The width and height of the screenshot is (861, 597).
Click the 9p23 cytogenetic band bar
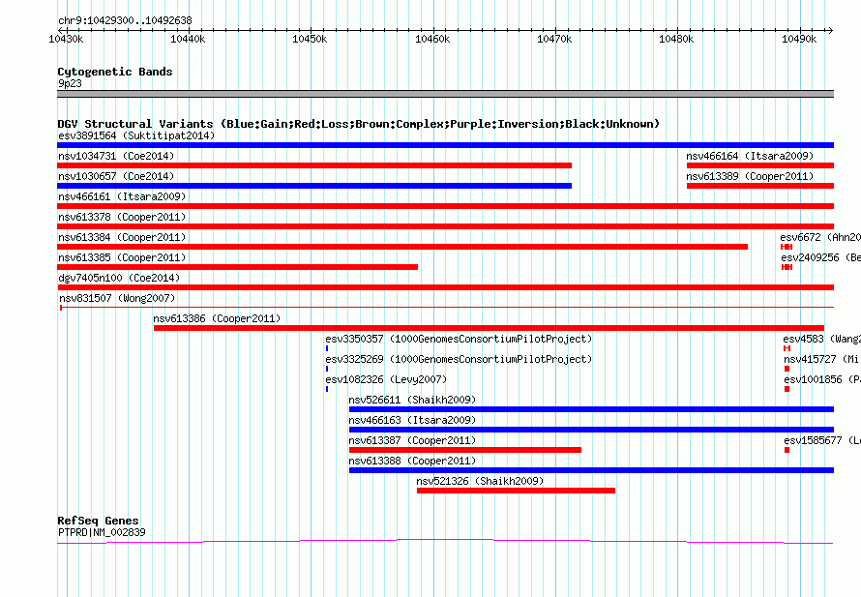(445, 94)
